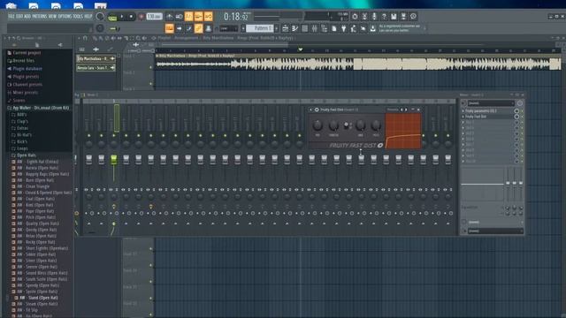566x318 pixels.
Task: Expand Mixer presets in browser
Action: (25, 92)
